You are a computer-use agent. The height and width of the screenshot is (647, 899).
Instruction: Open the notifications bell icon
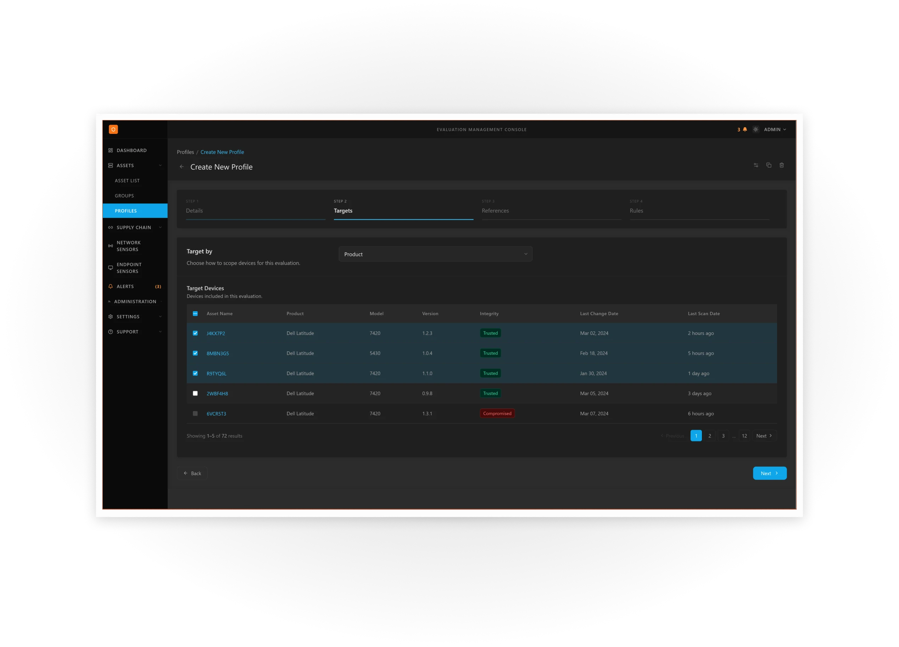[745, 130]
